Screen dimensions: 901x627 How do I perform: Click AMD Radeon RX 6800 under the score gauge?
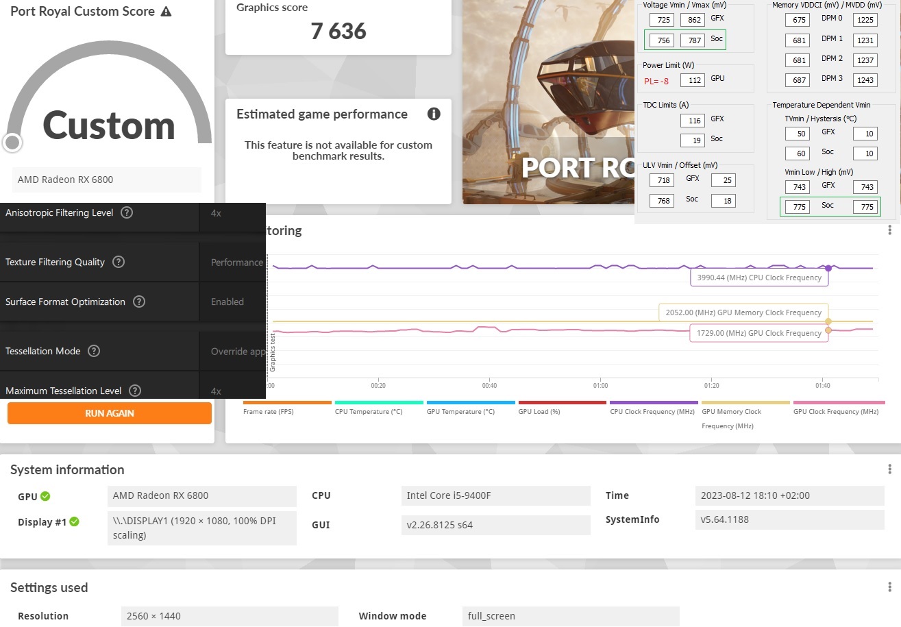pos(107,180)
